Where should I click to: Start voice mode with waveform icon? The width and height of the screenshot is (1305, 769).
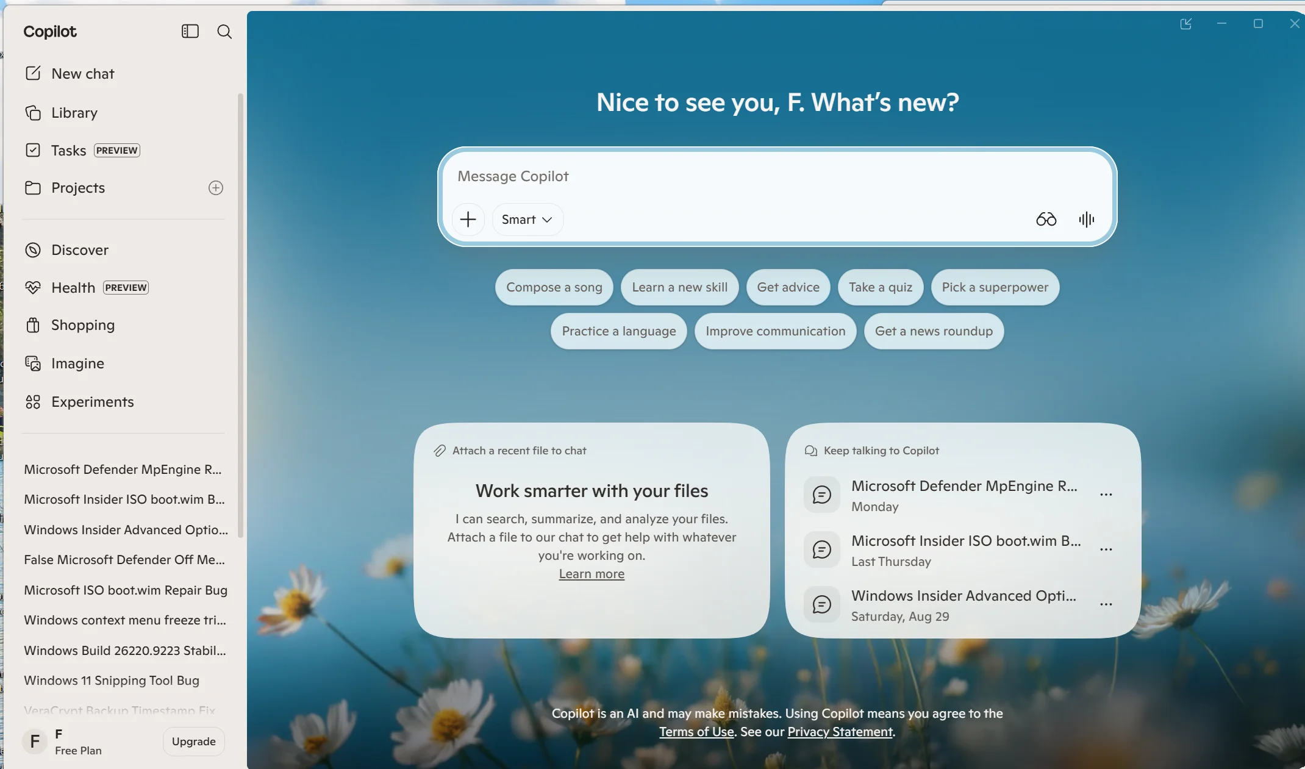coord(1086,219)
